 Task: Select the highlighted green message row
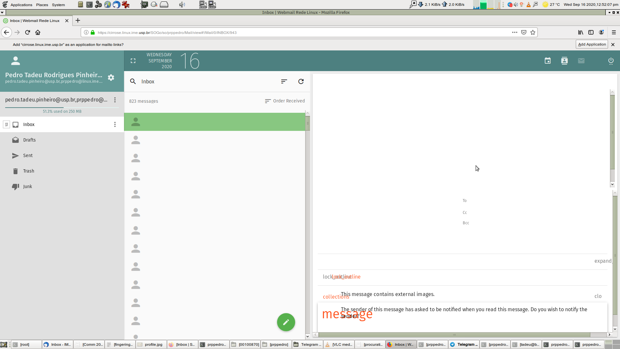coord(214,122)
